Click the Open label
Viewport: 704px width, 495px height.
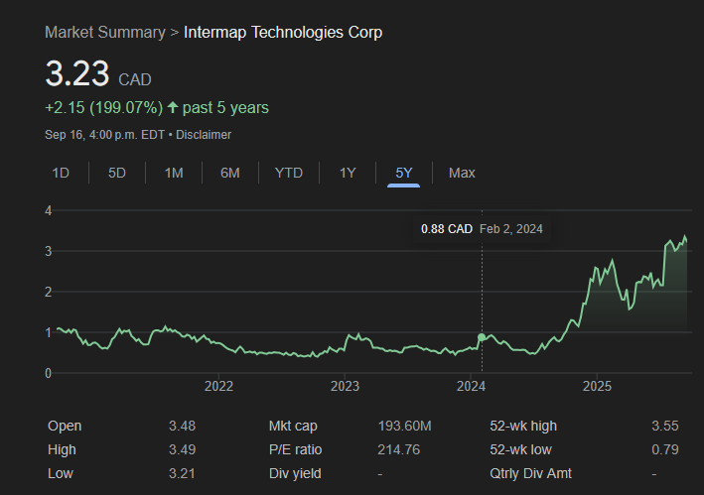point(65,426)
